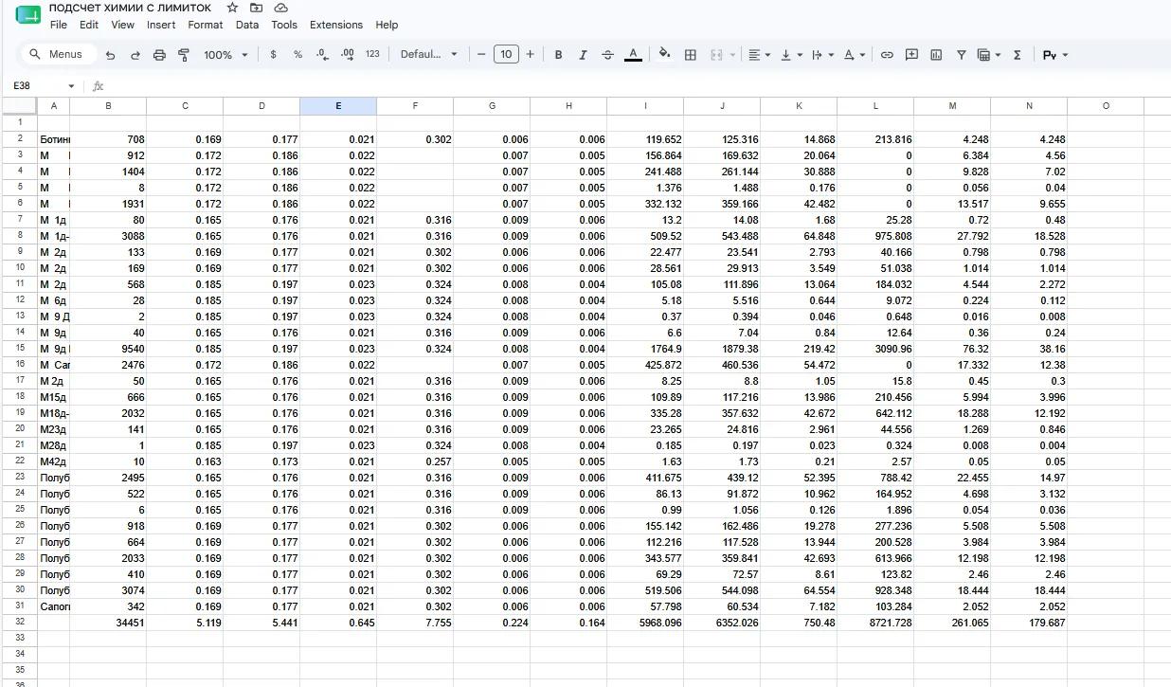Format as currency with dollar sign

[274, 55]
